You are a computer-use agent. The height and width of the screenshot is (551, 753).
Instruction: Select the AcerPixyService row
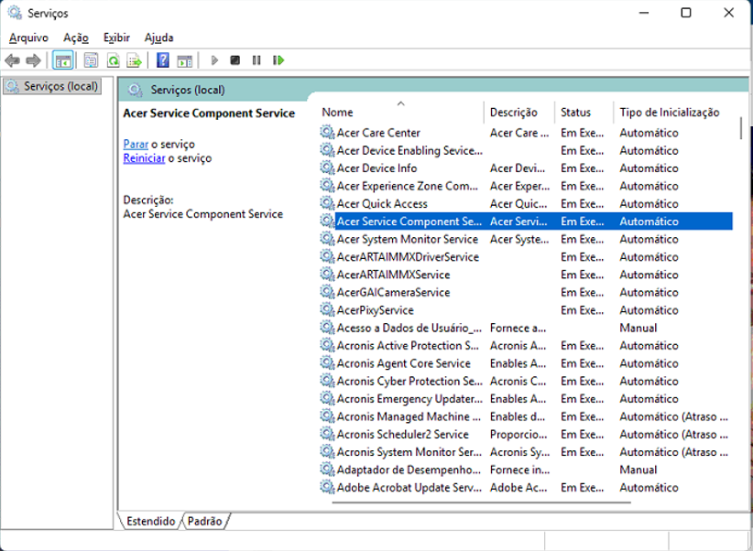tap(527, 310)
